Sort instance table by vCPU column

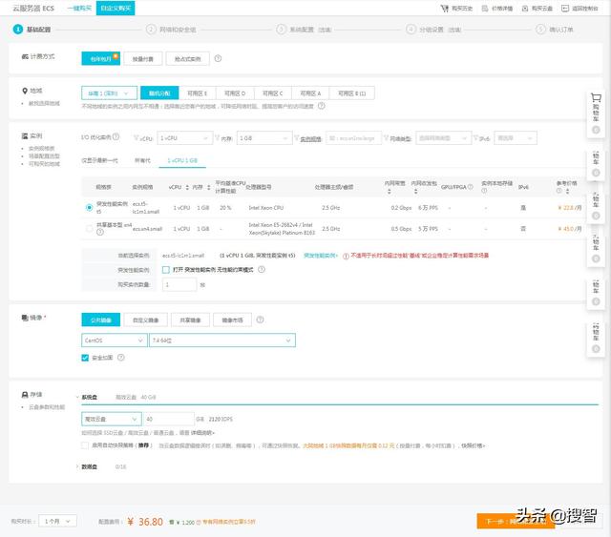(187, 187)
